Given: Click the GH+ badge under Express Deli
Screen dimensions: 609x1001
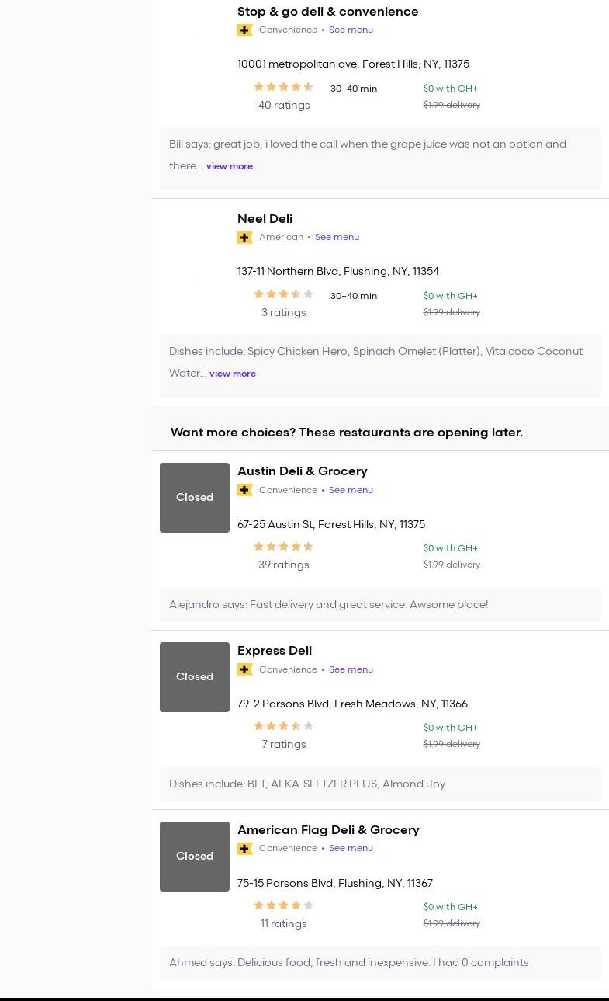Looking at the screenshot, I should coord(244,669).
